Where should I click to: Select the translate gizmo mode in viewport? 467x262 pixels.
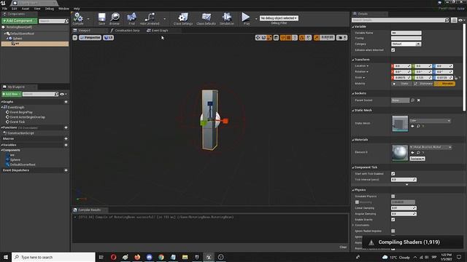[x=258, y=38]
